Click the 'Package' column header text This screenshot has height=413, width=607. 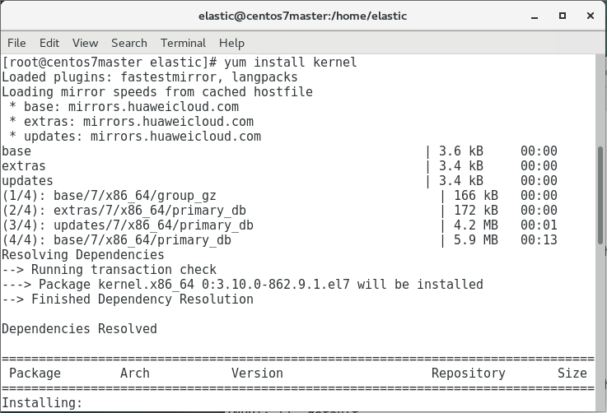coord(35,374)
